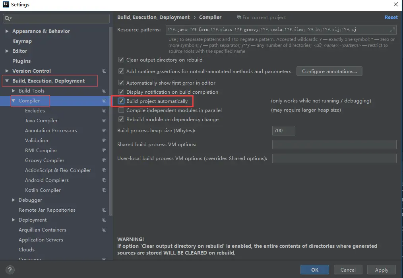The image size is (403, 278).
Task: Collapse Build, Execution, Deployment node arrow
Action: pyautogui.click(x=7, y=81)
